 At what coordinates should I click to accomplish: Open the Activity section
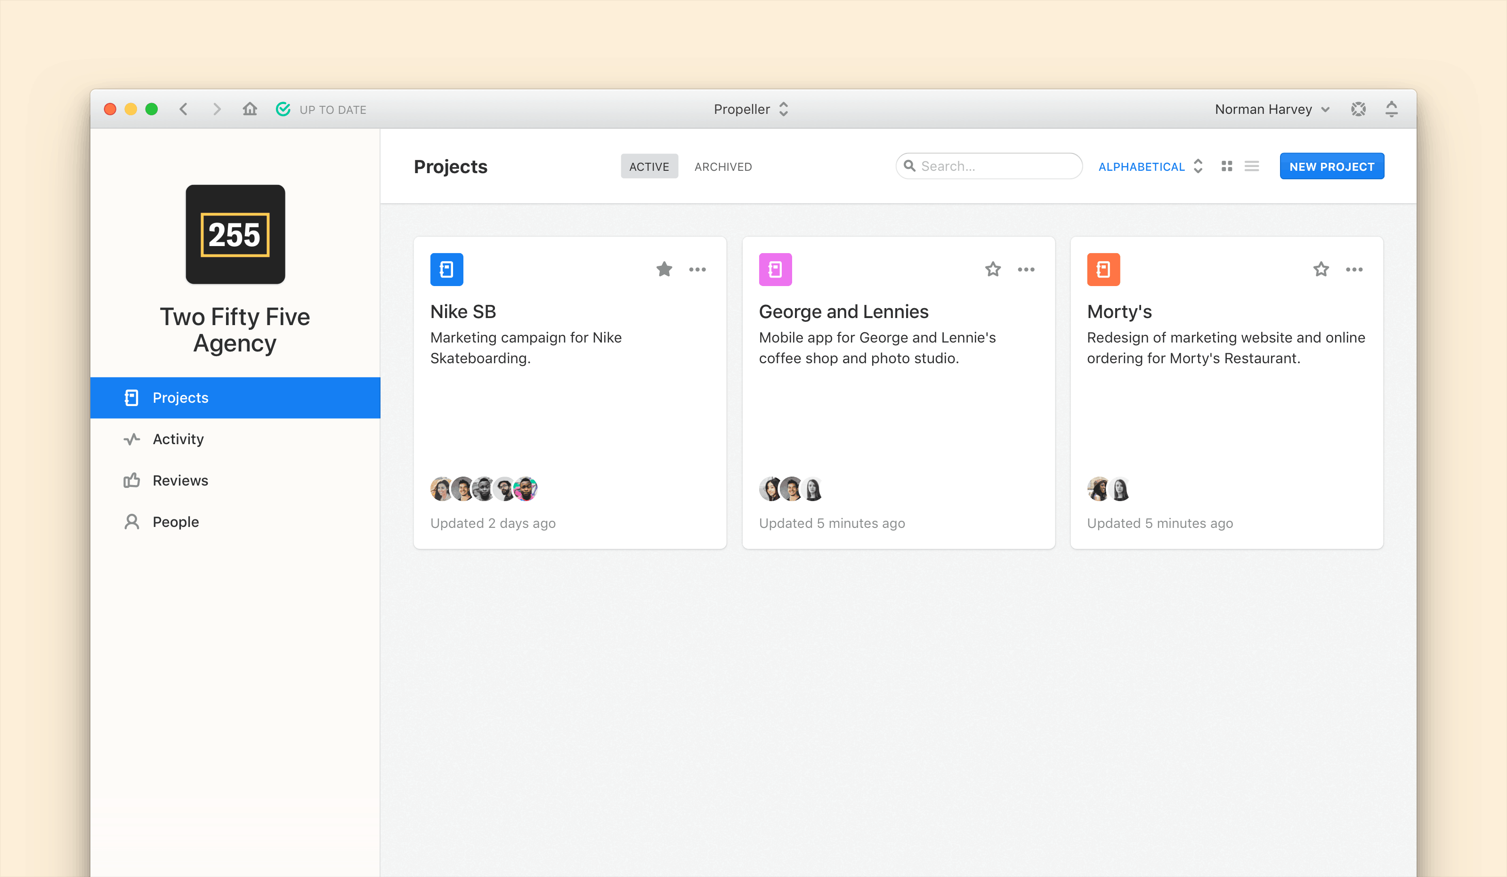[x=235, y=439]
